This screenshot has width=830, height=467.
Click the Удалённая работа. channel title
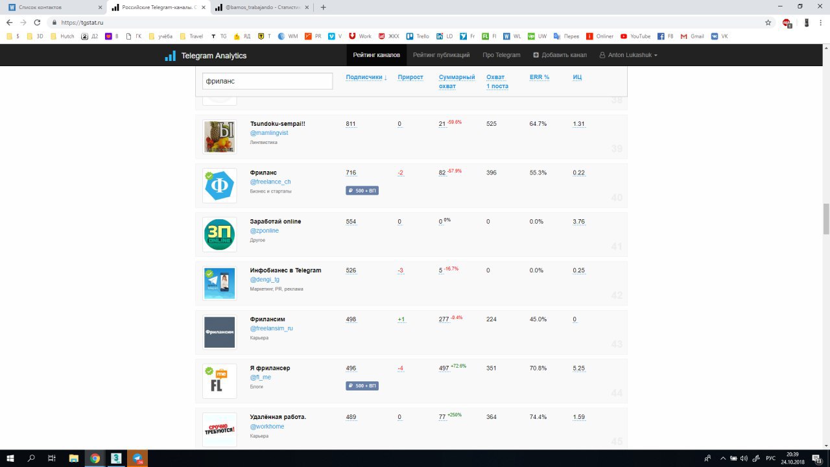point(278,416)
